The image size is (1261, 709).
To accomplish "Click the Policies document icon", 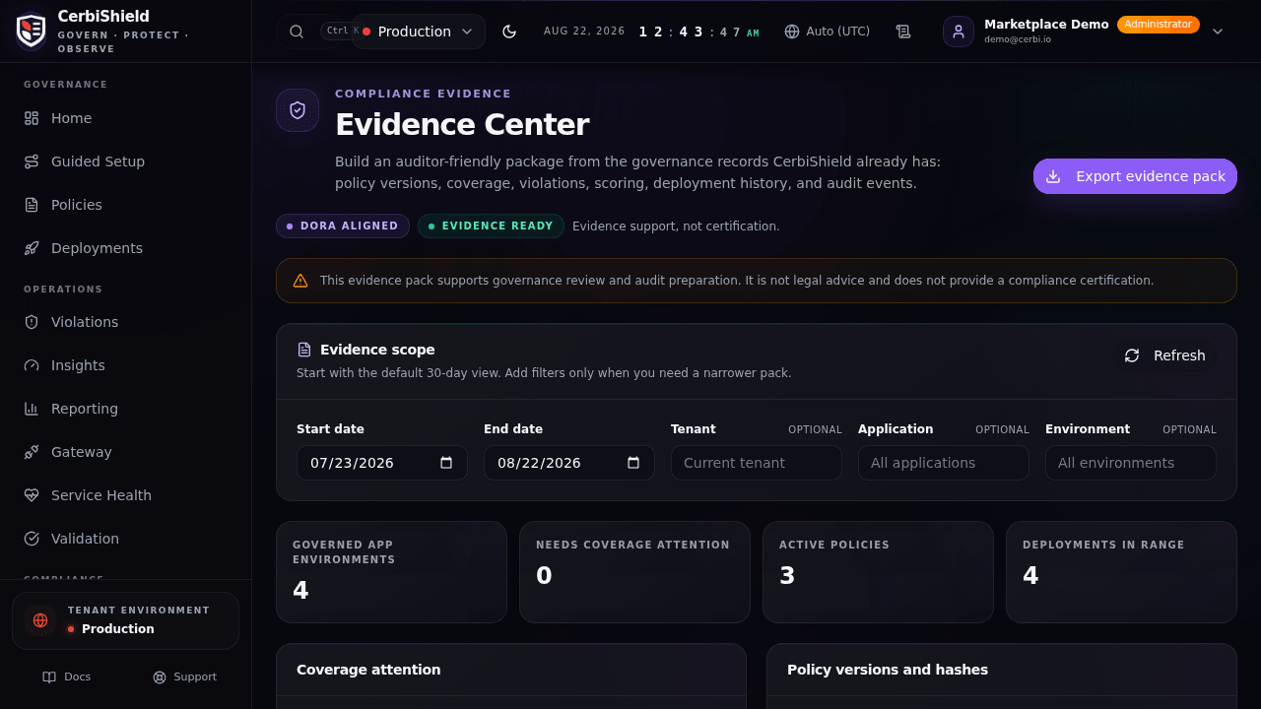I will tap(32, 205).
